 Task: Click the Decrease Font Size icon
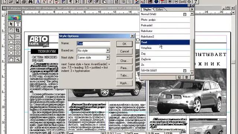point(51,1)
